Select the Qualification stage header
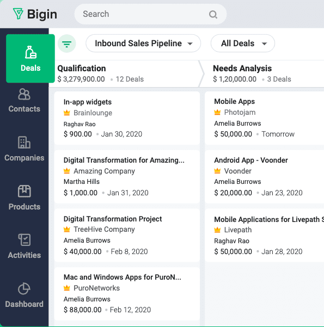324x327 pixels. coord(82,69)
